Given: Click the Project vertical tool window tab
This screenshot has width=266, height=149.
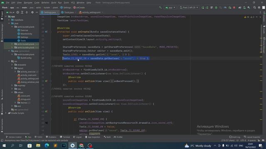Looking at the screenshot, I should click(x=2, y=16).
